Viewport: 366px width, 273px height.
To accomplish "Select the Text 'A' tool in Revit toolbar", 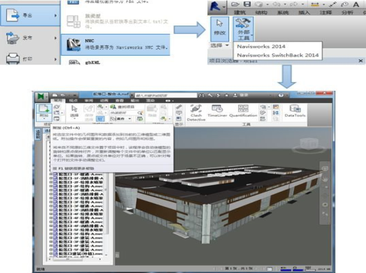I will coord(356,5).
